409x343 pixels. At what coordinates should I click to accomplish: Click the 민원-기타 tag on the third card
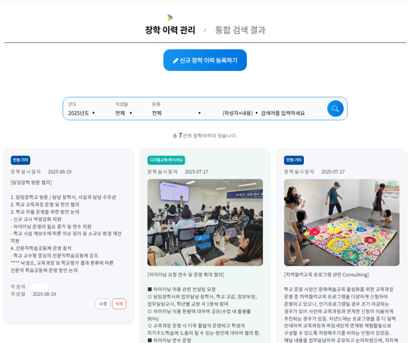[294, 160]
